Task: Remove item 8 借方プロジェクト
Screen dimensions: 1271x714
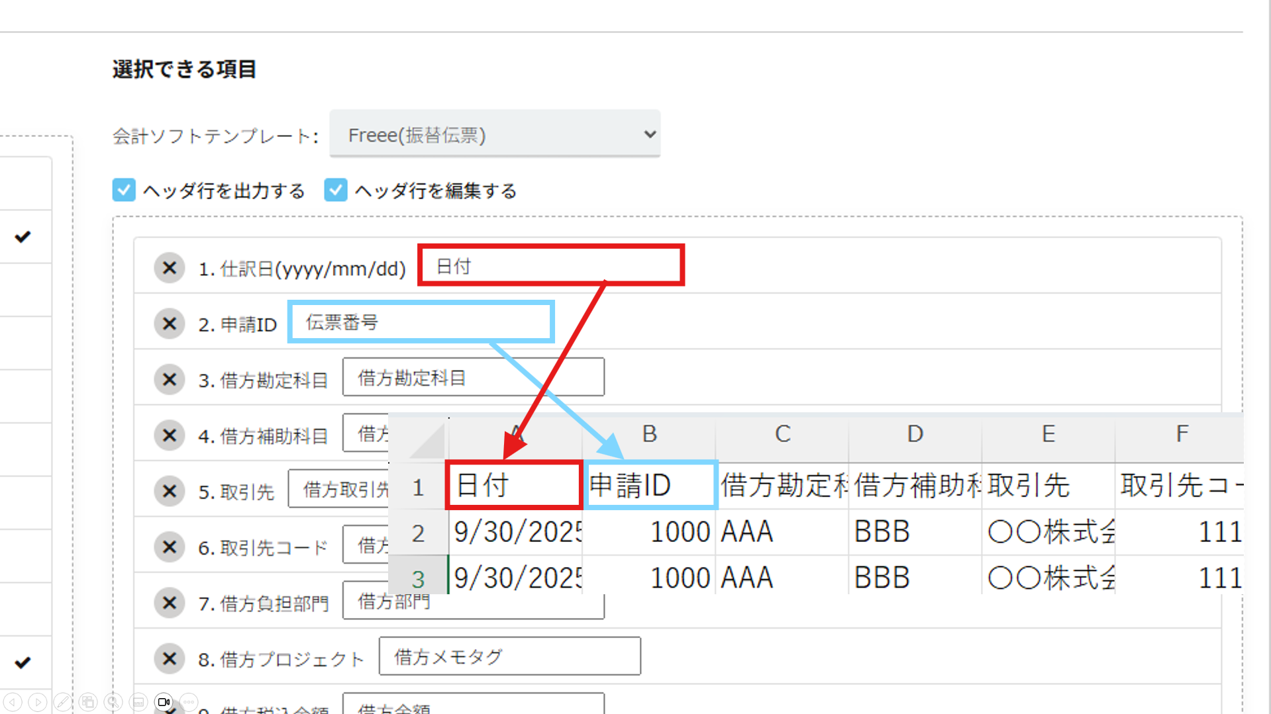Action: [170, 658]
